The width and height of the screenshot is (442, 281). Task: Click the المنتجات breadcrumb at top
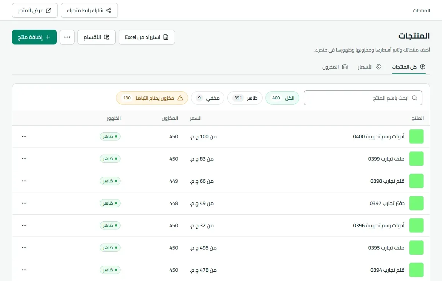(x=422, y=10)
